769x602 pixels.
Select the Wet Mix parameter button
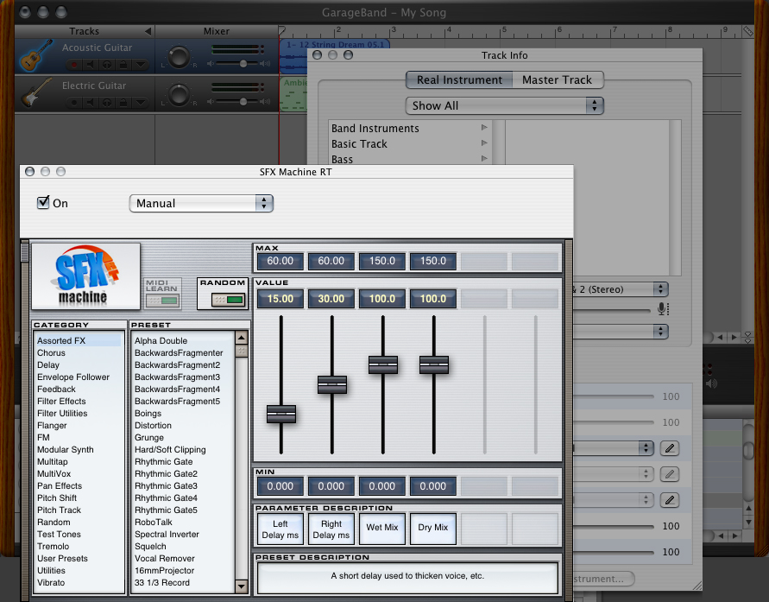(x=382, y=528)
